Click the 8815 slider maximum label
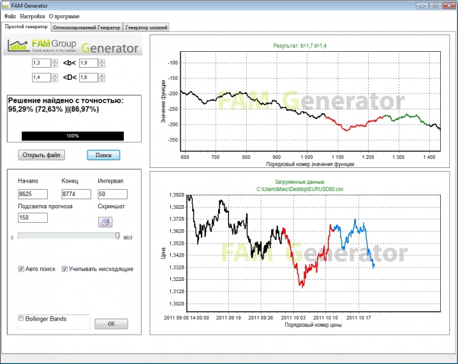 pyautogui.click(x=128, y=238)
